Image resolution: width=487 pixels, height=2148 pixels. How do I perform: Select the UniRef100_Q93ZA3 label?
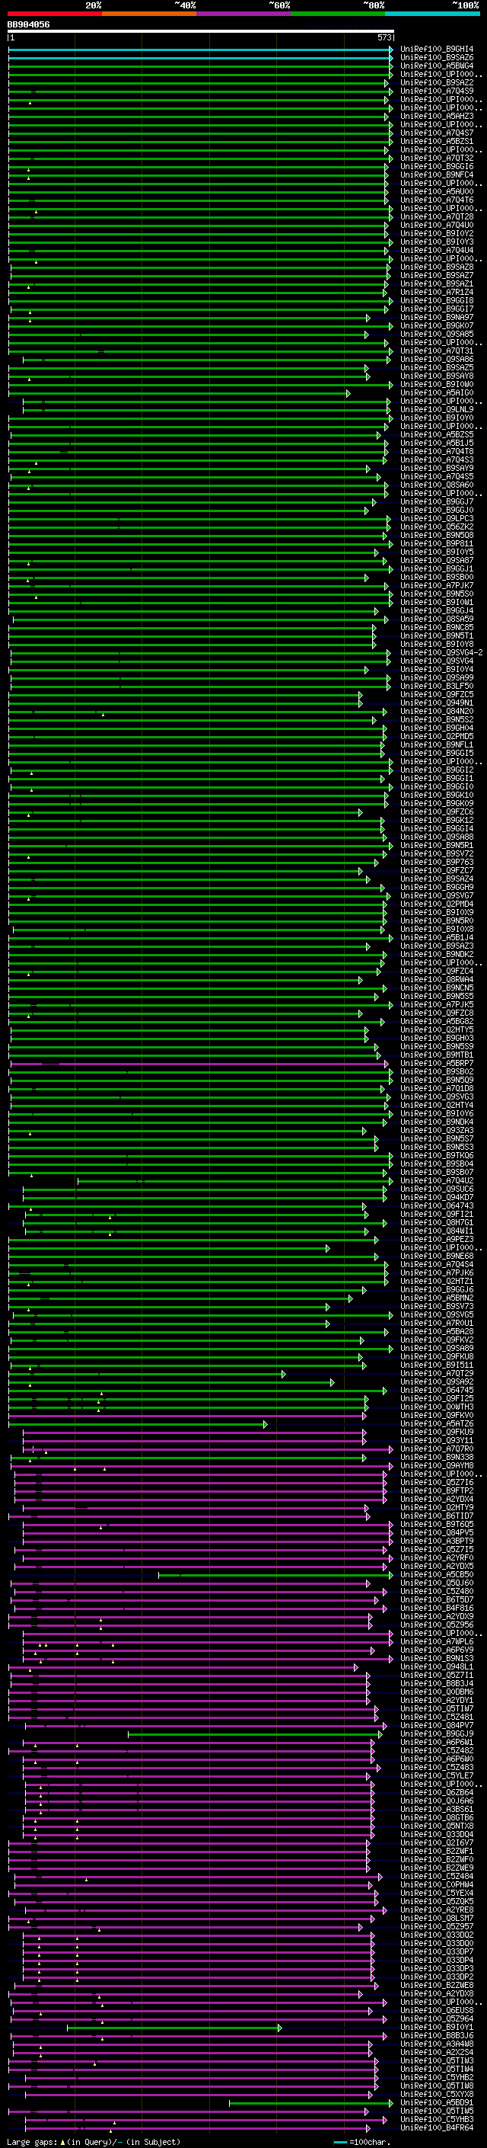pos(437,1130)
